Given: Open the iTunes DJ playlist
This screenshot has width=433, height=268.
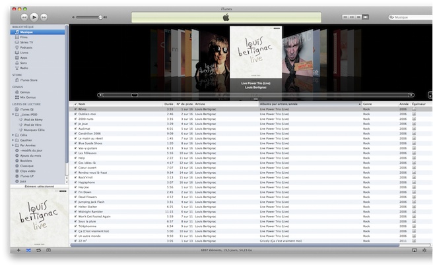Looking at the screenshot, I should (x=38, y=109).
